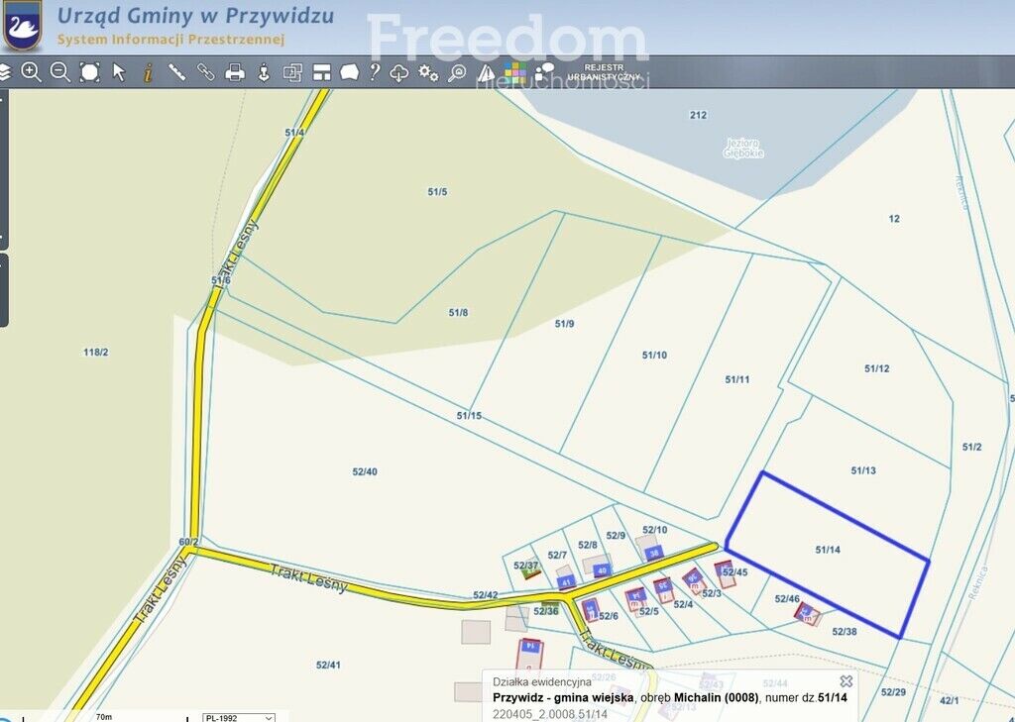1015x722 pixels.
Task: Click the parcel label 118/2
Action: [x=96, y=353]
